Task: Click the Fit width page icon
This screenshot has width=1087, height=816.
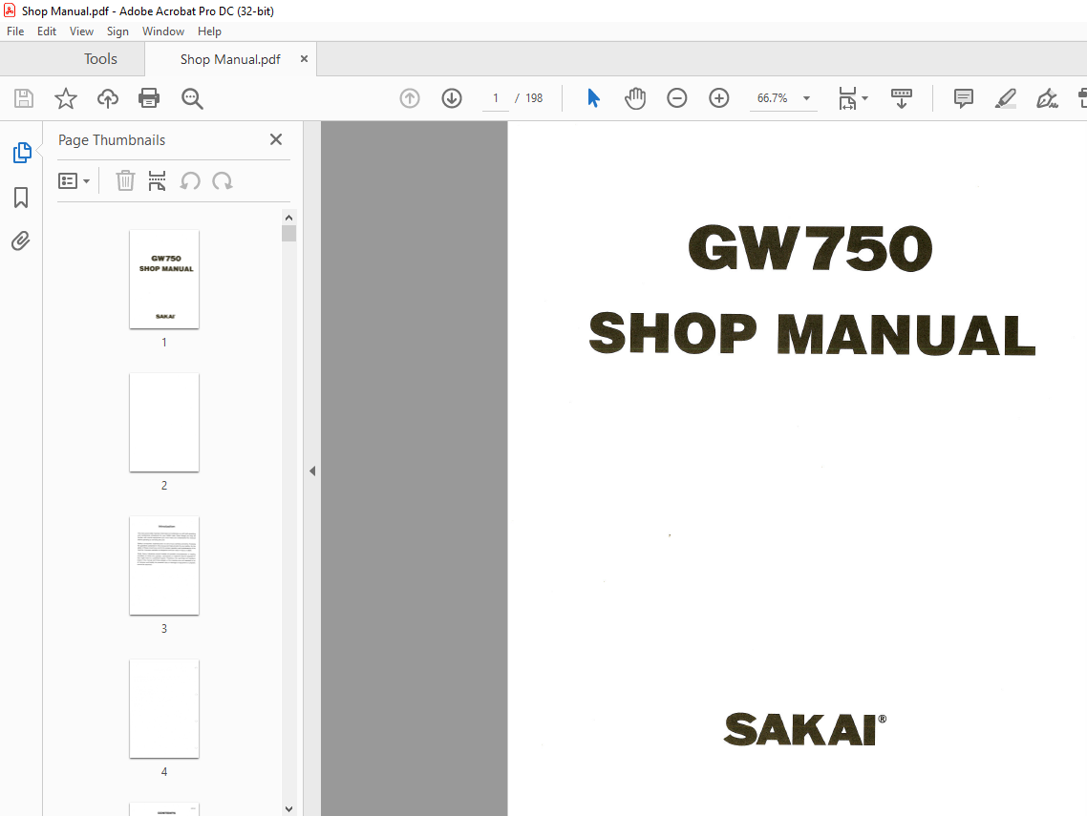Action: pyautogui.click(x=847, y=98)
